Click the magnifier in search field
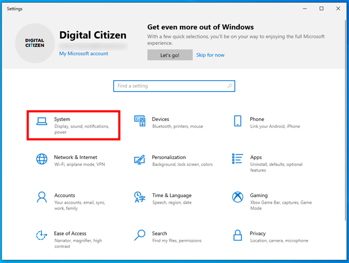Viewport: 349px width, 263px height. point(230,86)
